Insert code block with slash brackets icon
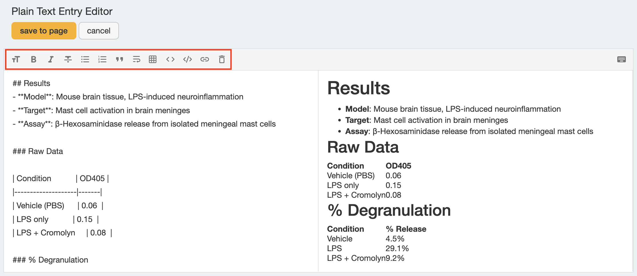Screen dimensions: 637x276 pos(188,59)
